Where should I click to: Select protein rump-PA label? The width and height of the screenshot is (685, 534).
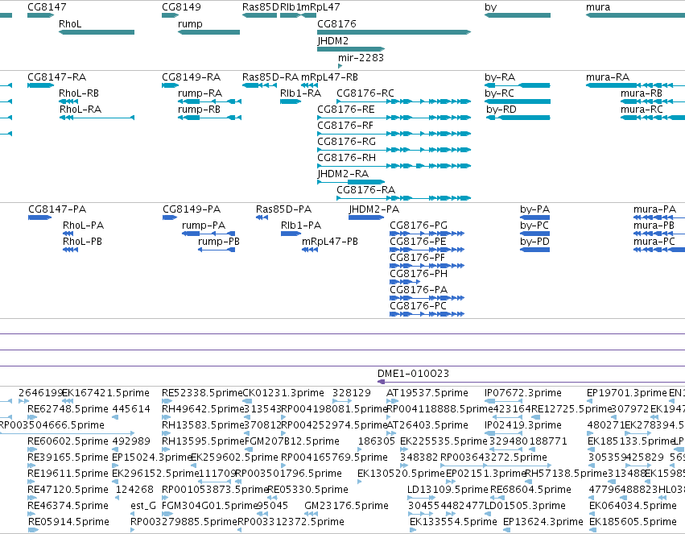click(x=204, y=226)
